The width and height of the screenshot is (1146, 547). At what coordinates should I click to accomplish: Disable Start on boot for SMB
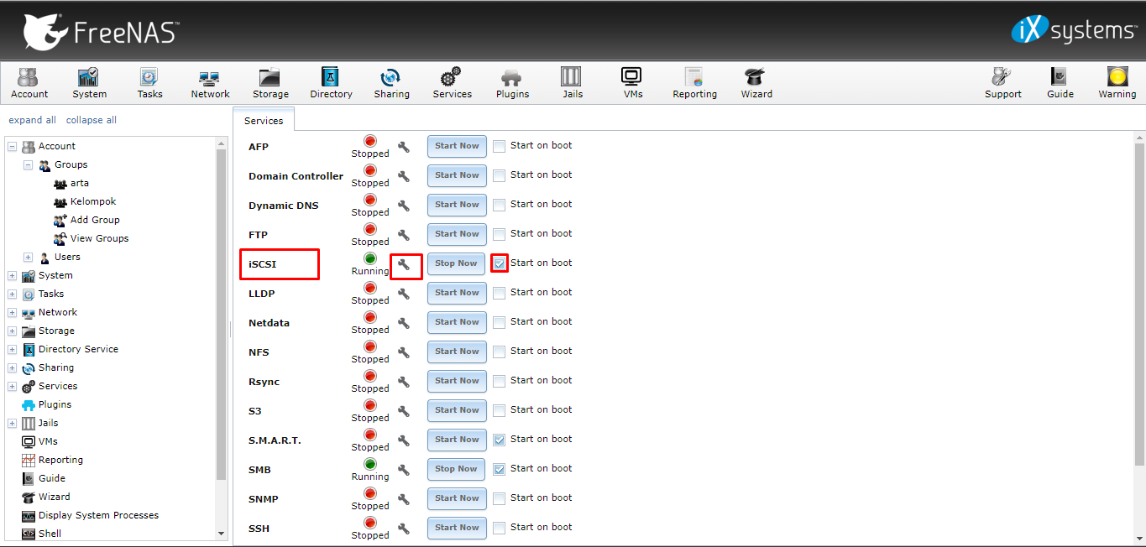point(499,468)
